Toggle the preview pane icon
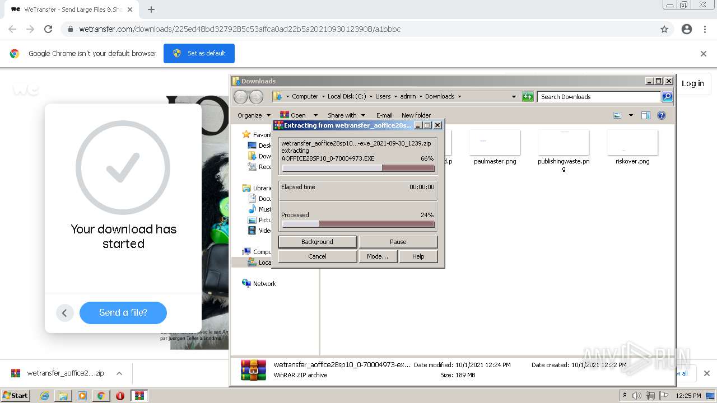 point(645,115)
